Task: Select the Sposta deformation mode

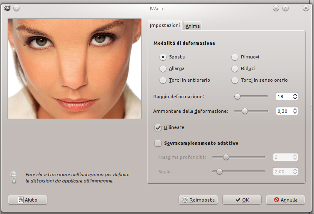Action: pos(163,57)
